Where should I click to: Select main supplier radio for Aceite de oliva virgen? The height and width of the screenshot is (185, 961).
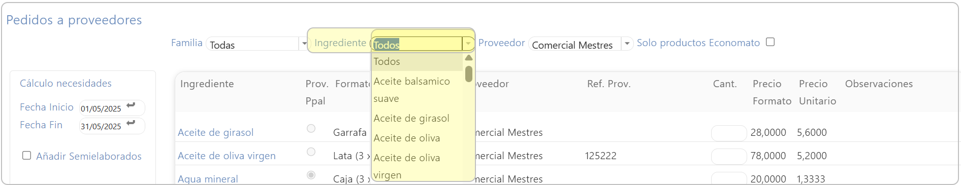point(311,152)
